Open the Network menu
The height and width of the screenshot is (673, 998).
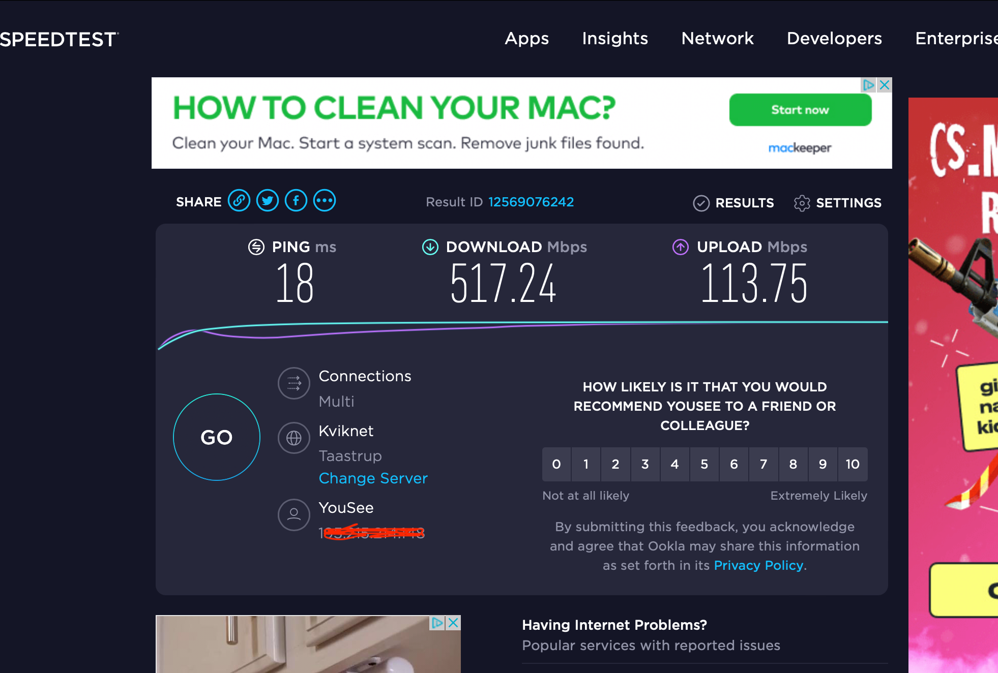(x=717, y=39)
